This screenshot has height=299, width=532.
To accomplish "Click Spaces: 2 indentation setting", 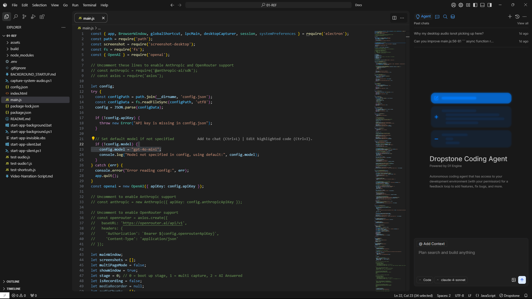I will [x=444, y=295].
